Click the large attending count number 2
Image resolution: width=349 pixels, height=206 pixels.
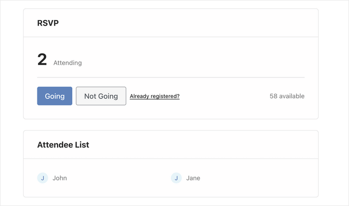click(42, 60)
